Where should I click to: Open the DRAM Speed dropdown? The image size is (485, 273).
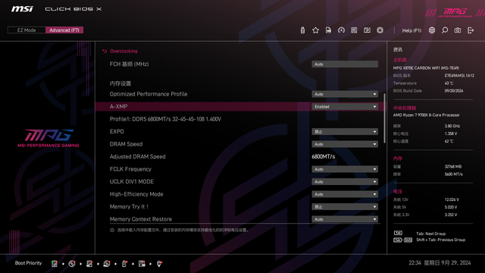click(x=345, y=144)
